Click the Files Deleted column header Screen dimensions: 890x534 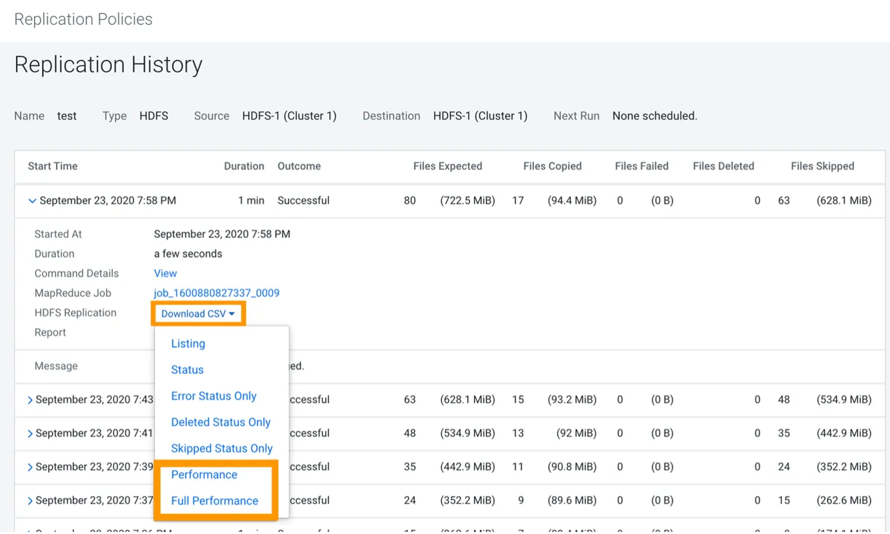[x=723, y=166]
